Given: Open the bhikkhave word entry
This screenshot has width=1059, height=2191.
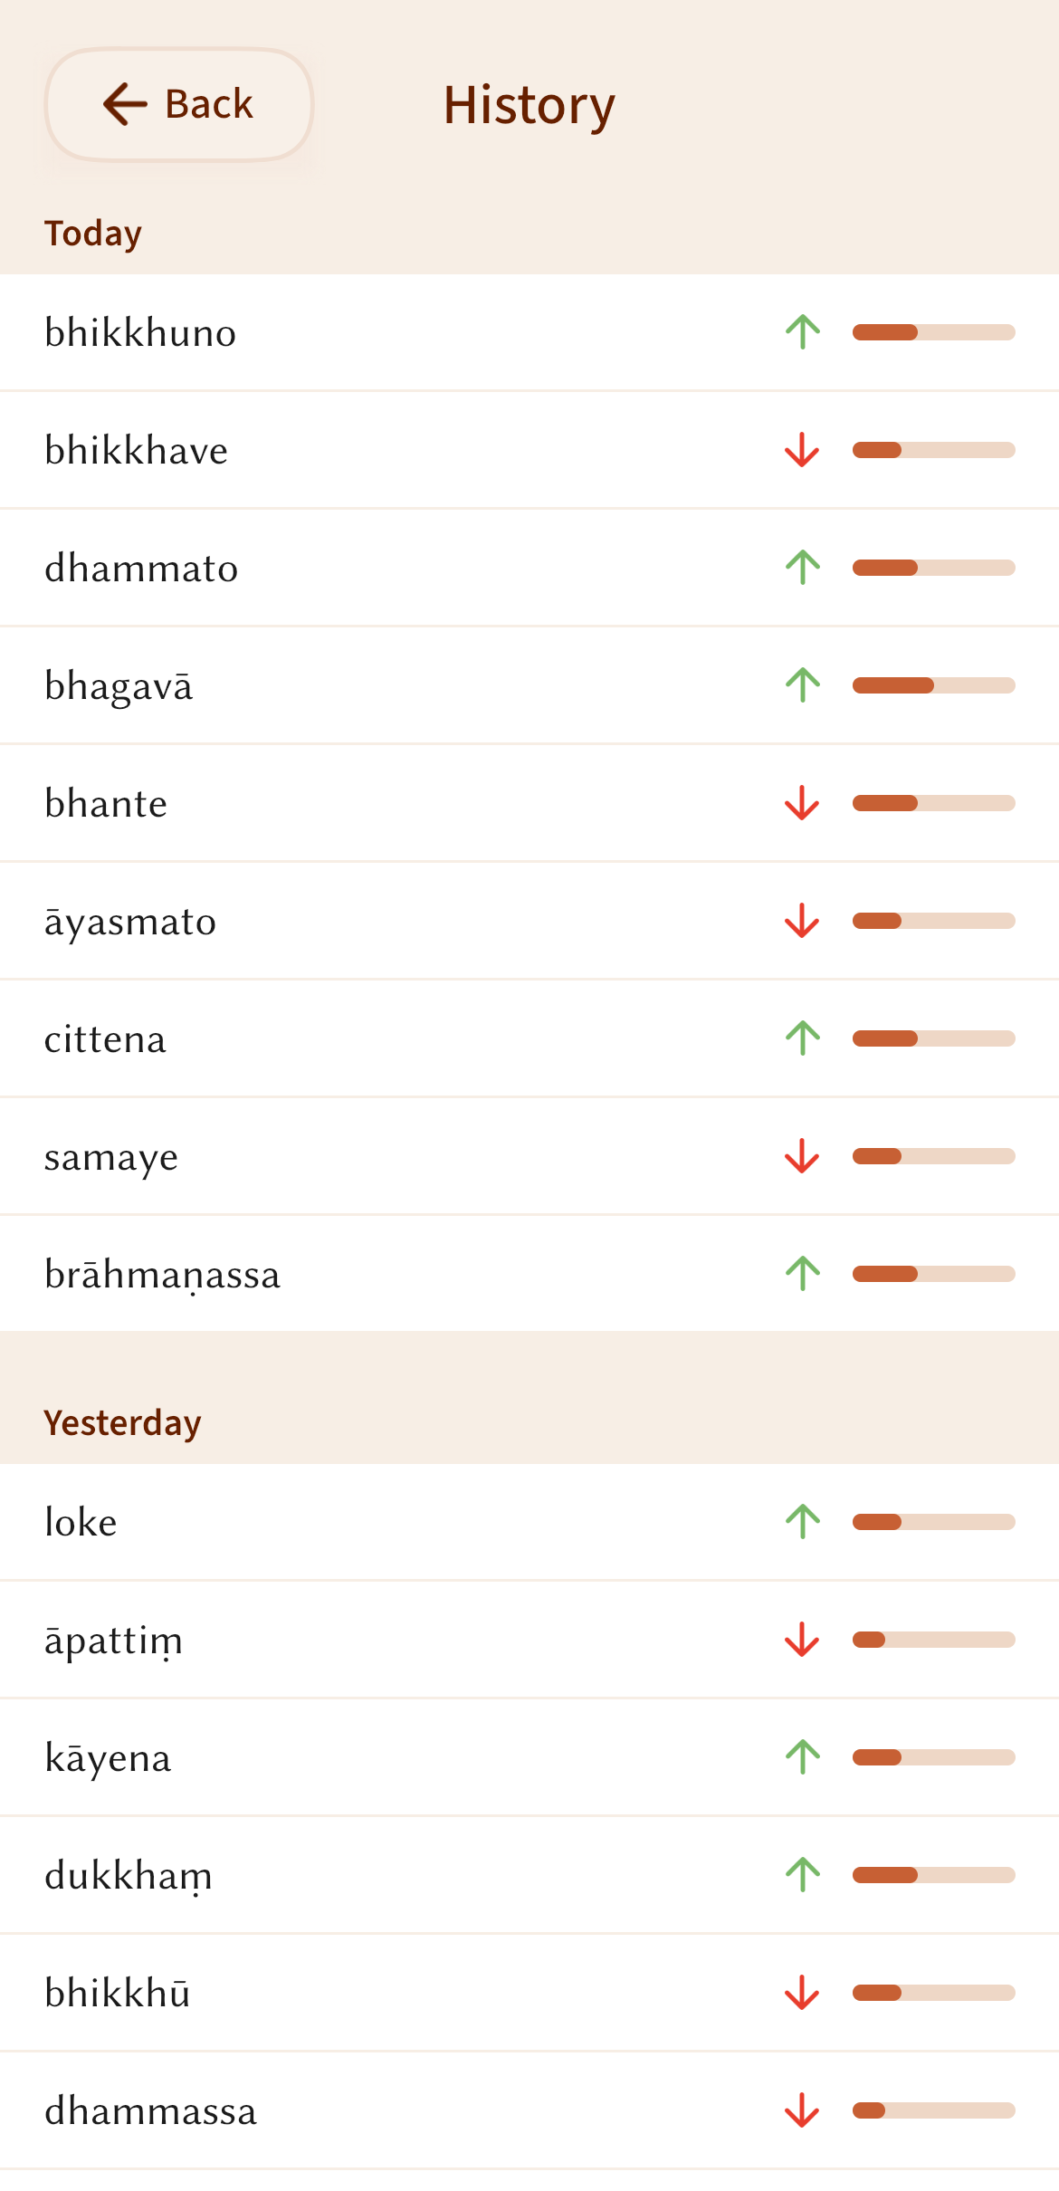Looking at the screenshot, I should [137, 450].
